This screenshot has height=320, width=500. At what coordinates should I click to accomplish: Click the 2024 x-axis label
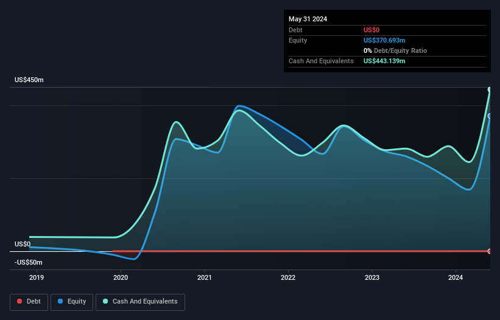(456, 277)
